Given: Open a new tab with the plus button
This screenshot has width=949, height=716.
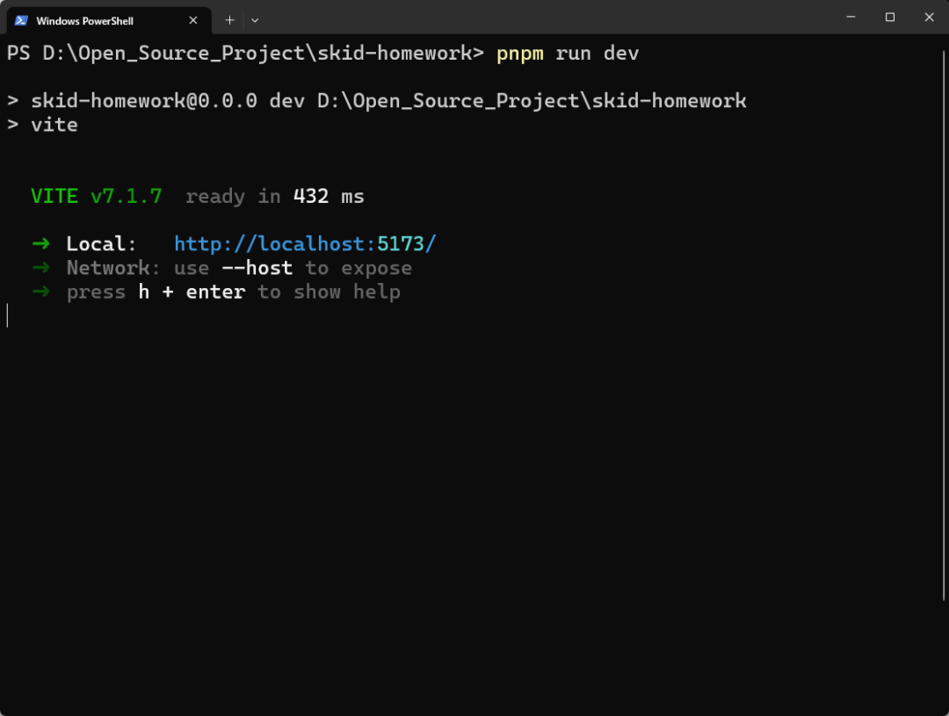Looking at the screenshot, I should click(230, 19).
